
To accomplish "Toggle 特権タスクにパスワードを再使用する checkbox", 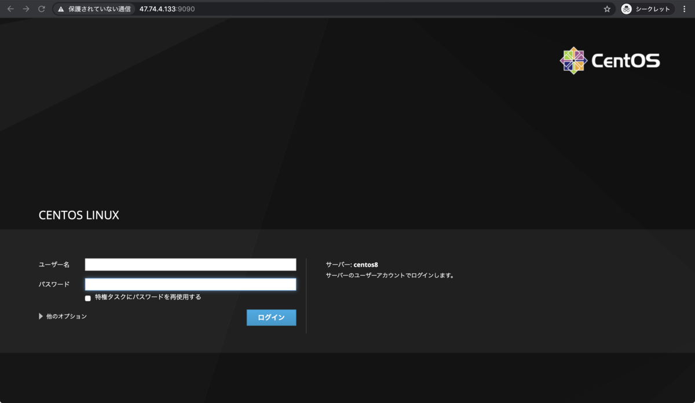I will (88, 298).
